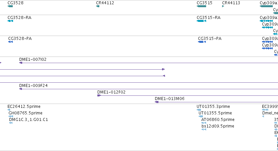Viewport: 278px width, 151px height.
Task: Select the CG3515-PA protein glyph
Action: pyautogui.click(x=202, y=42)
